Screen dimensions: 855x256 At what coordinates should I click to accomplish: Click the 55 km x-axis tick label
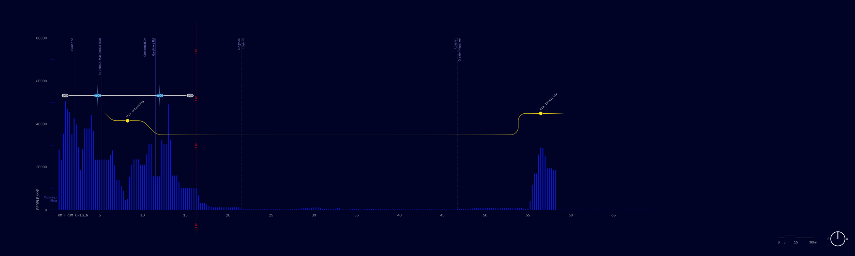(x=528, y=215)
